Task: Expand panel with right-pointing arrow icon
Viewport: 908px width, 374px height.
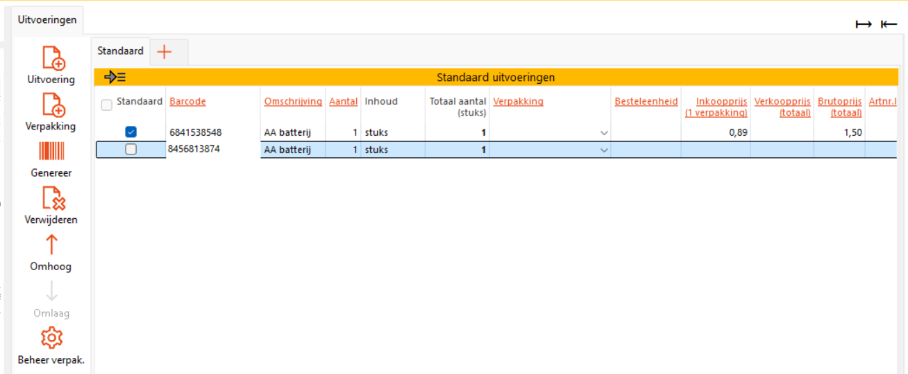Action: tap(863, 24)
